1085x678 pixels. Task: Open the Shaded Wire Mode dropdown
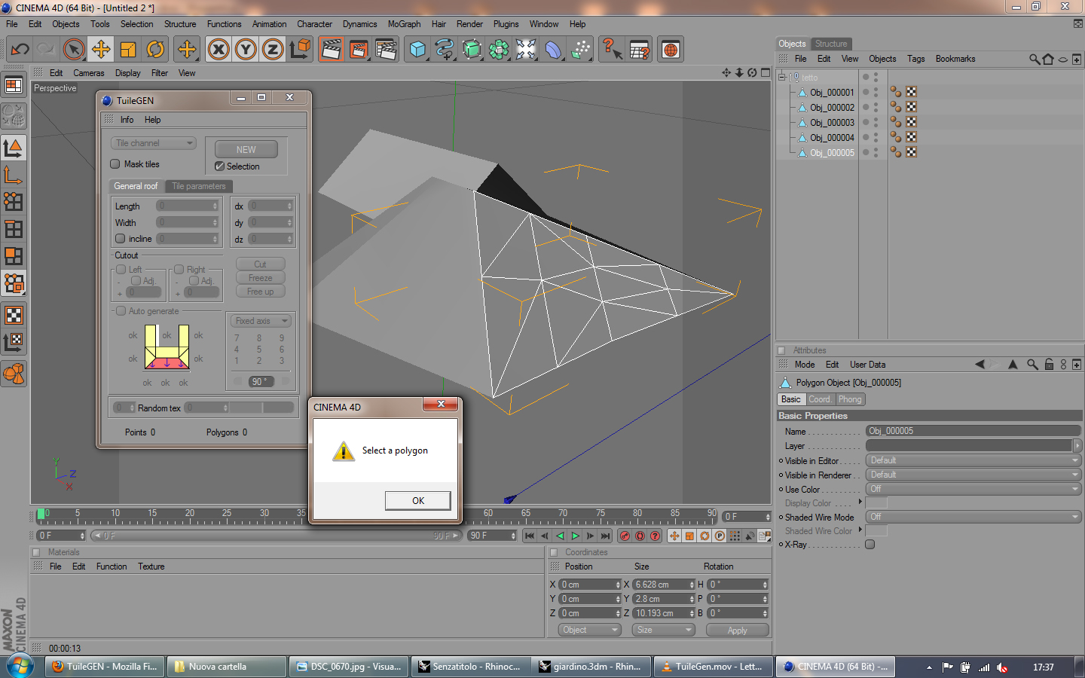click(x=973, y=517)
